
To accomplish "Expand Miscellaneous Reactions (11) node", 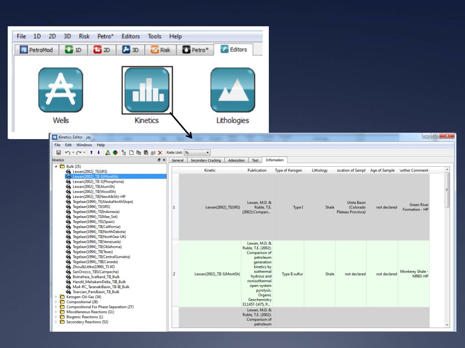I will click(56, 312).
